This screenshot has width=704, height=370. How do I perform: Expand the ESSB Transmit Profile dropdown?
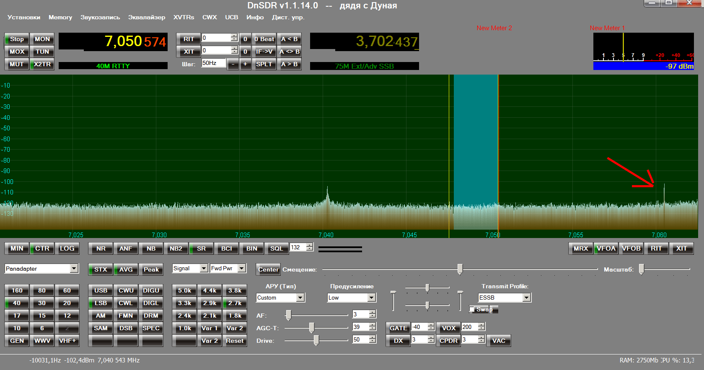pos(527,298)
